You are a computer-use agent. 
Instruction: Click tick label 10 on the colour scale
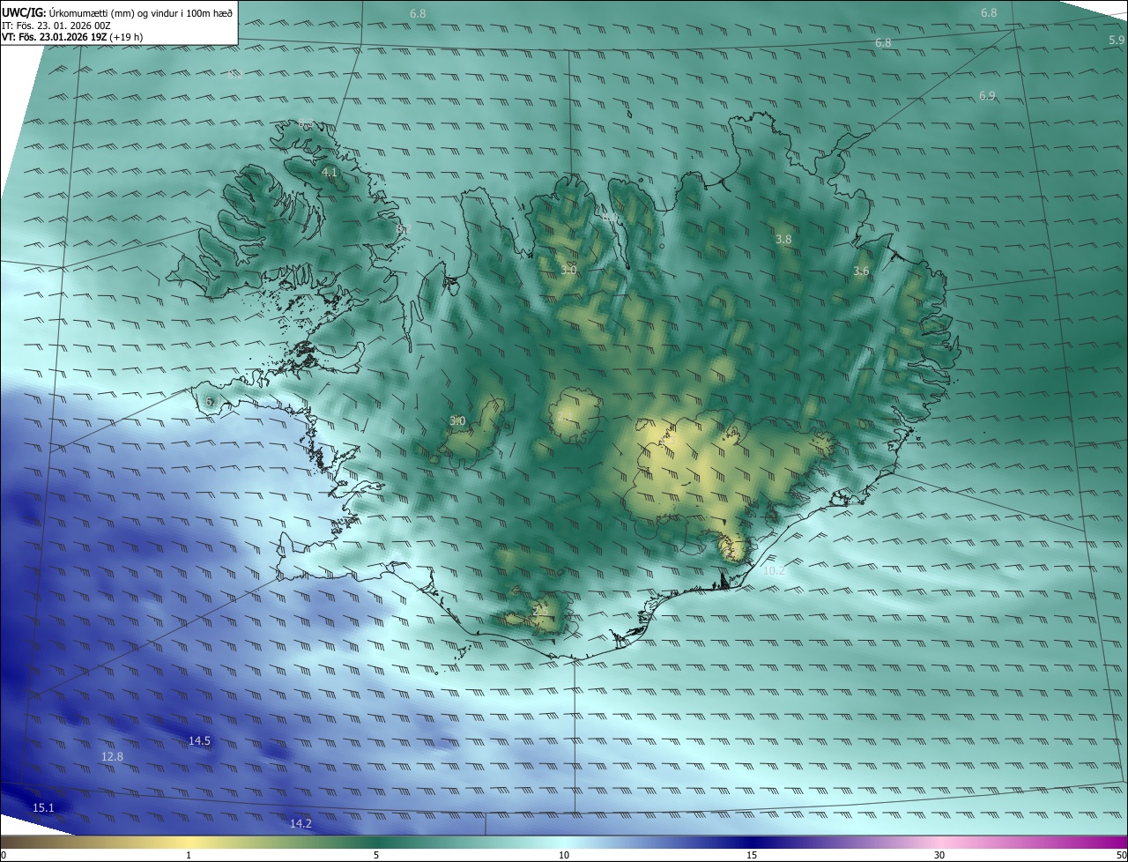tap(564, 855)
